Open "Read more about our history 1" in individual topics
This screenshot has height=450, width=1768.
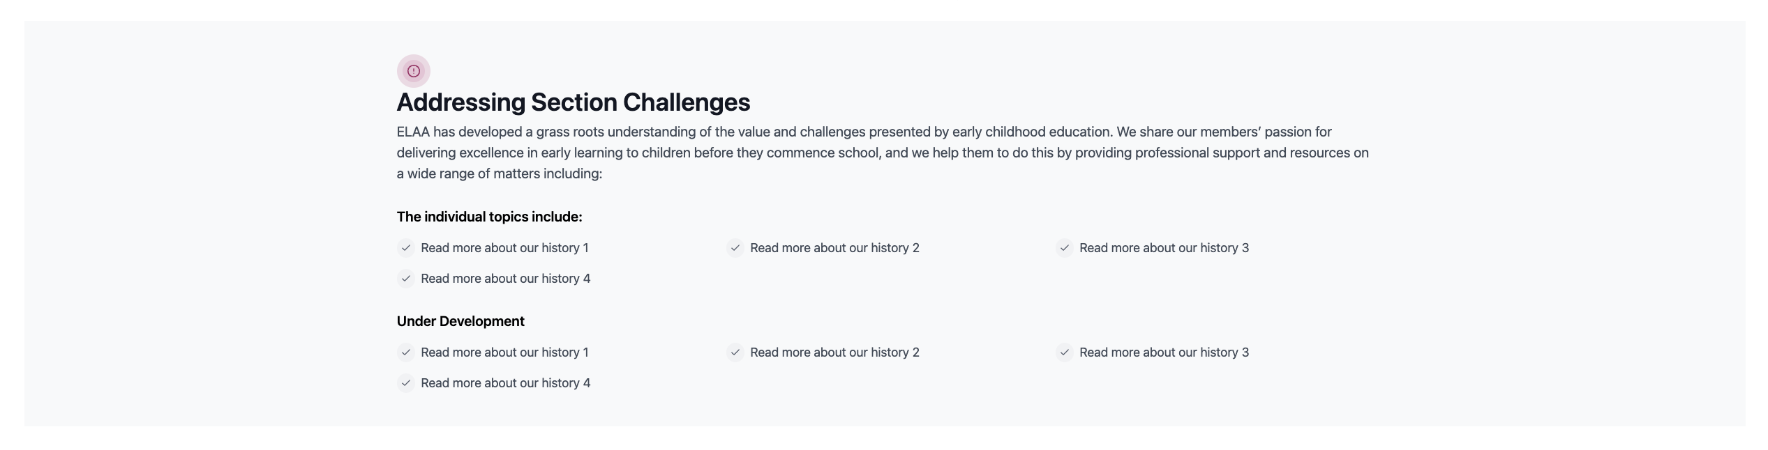(x=504, y=248)
